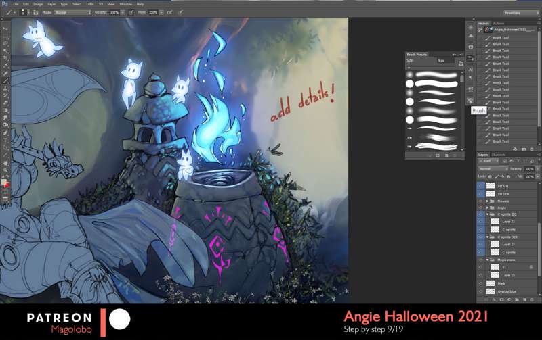Collapse the Magik stone layer group
The width and height of the screenshot is (542, 340).
[487, 260]
